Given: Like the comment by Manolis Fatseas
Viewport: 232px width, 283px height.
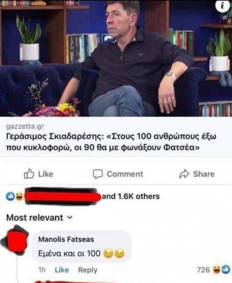Looking at the screenshot, I should click(x=62, y=270).
